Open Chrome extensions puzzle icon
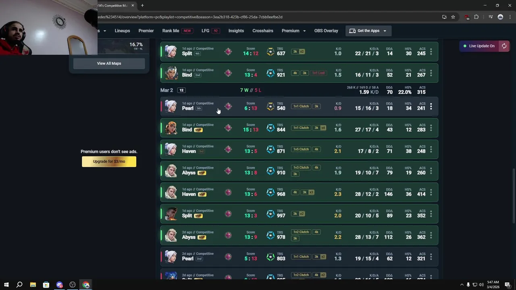Viewport: 516px width, 290px height. 476,17
